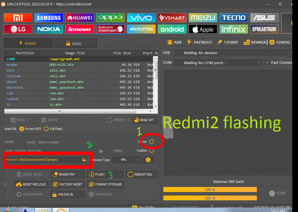
Task: Toggle the Fast Connect checkbox
Action: pos(267,62)
